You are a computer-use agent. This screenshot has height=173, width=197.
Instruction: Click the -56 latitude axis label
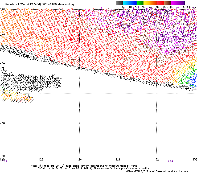[x=2, y=92]
